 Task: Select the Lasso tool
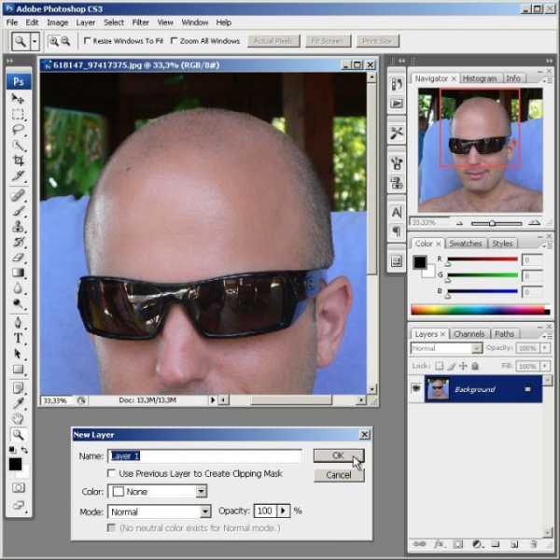point(18,130)
